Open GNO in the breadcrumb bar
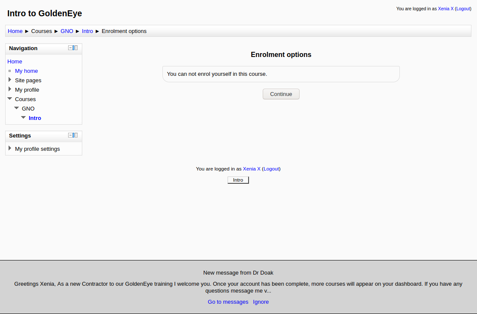Viewport: 477px width, 314px height. click(x=67, y=31)
